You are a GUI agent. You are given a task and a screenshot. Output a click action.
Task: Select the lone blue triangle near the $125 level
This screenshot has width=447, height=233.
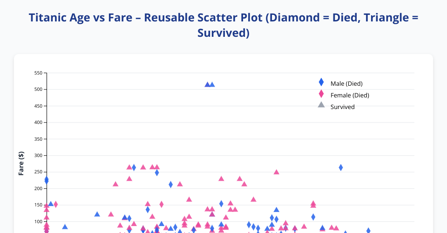pyautogui.click(x=97, y=214)
